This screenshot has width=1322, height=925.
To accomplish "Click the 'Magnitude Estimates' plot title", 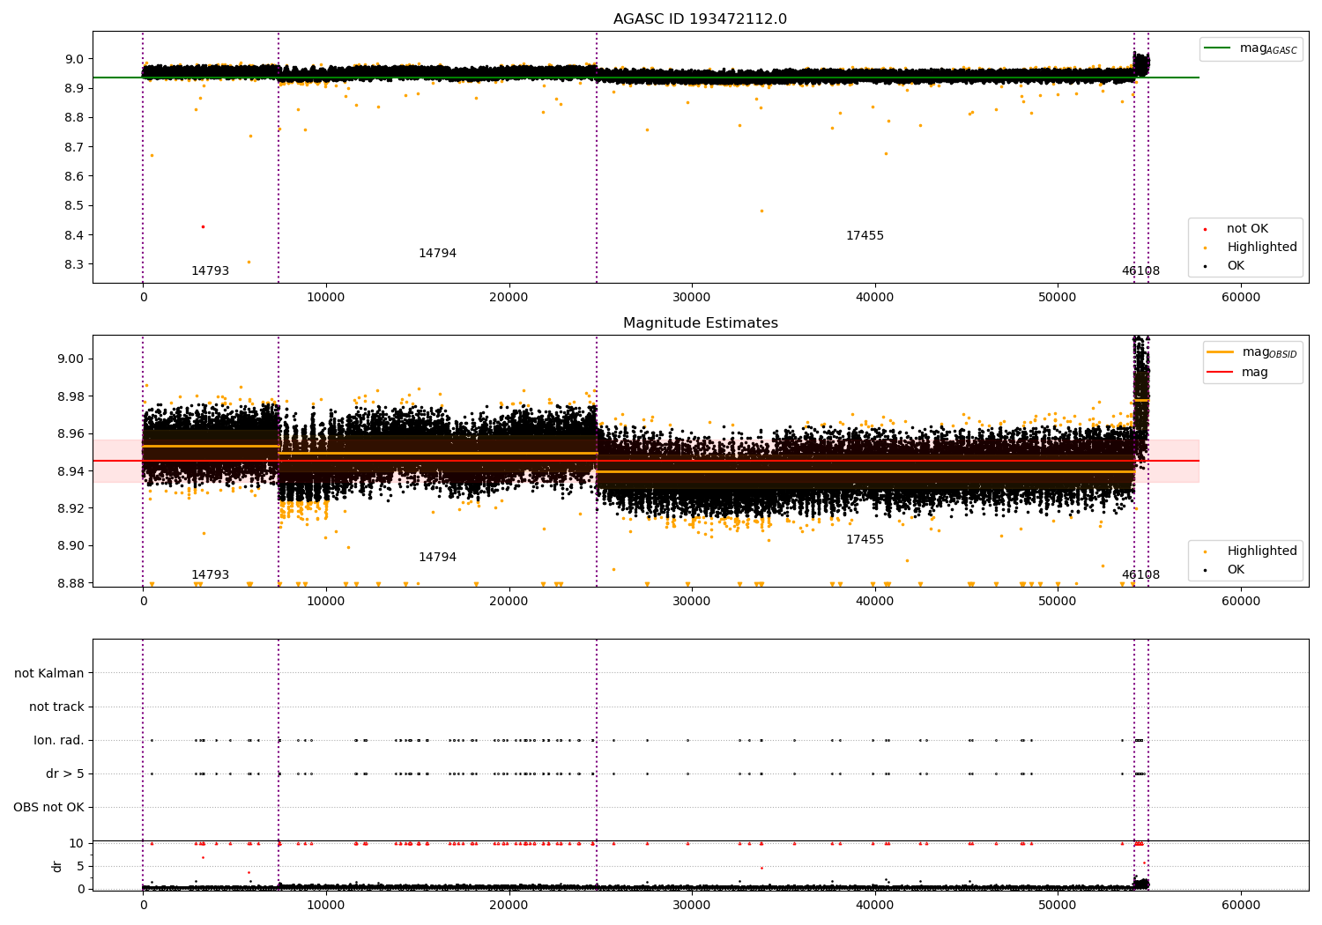I will [x=700, y=323].
